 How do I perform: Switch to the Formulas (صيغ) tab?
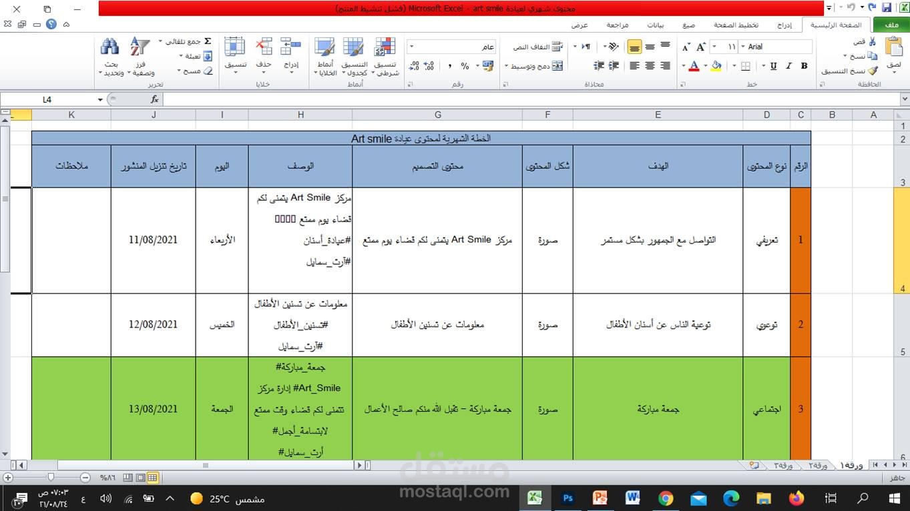pos(688,25)
